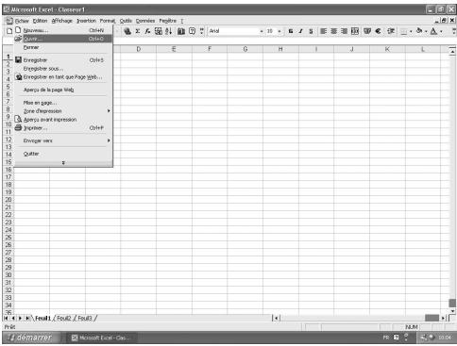Open the borders dropdown arrow
This screenshot has height=346, width=457.
pyautogui.click(x=411, y=31)
